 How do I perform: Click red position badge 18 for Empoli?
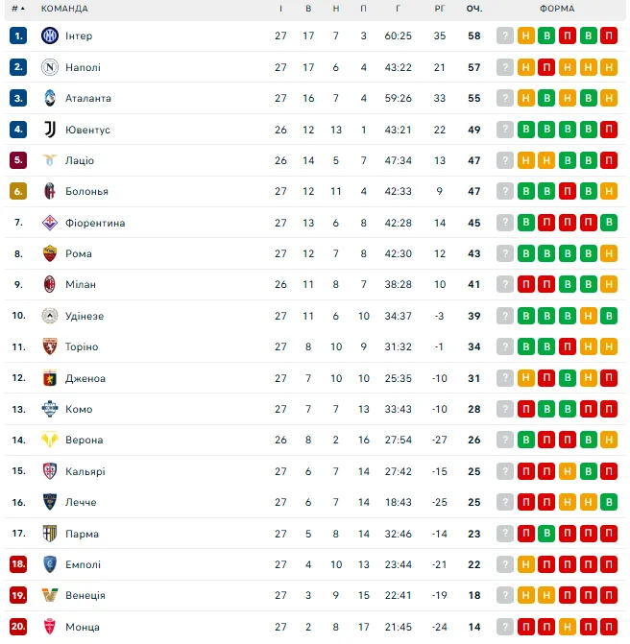[x=18, y=564]
